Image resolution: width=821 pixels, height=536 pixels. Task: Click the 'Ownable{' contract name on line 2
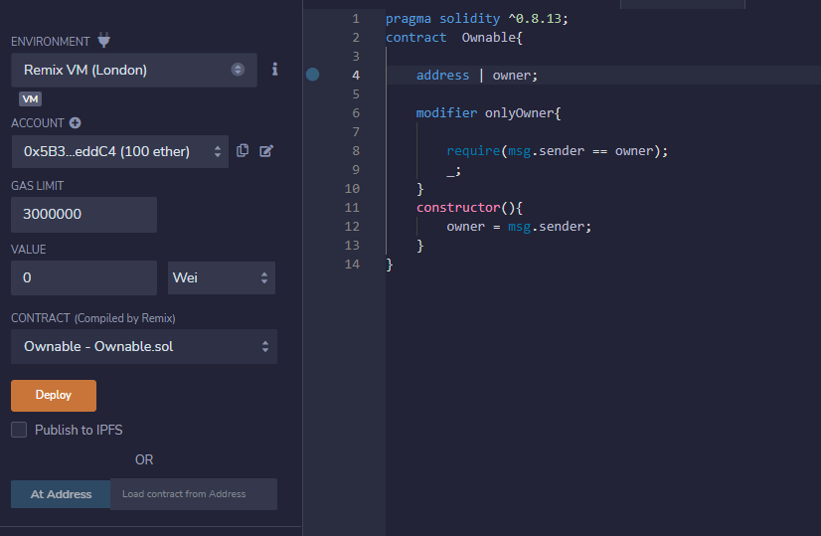[492, 38]
